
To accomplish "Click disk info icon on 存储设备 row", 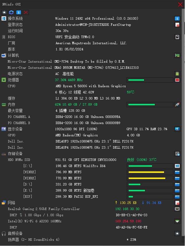I will coord(177,154).
